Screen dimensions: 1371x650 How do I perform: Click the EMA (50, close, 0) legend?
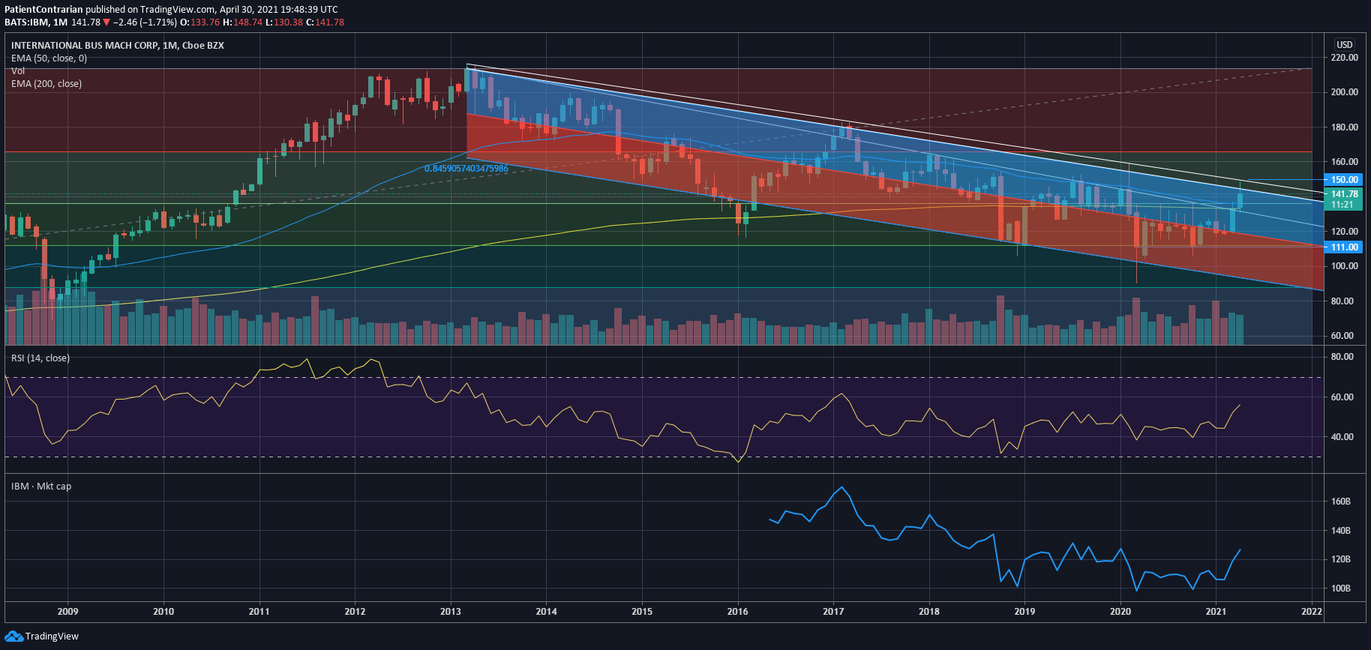click(x=49, y=58)
